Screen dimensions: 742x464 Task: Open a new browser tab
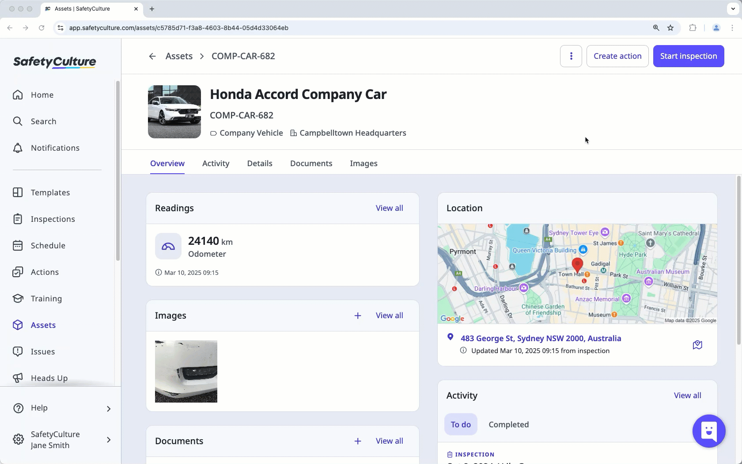152,9
